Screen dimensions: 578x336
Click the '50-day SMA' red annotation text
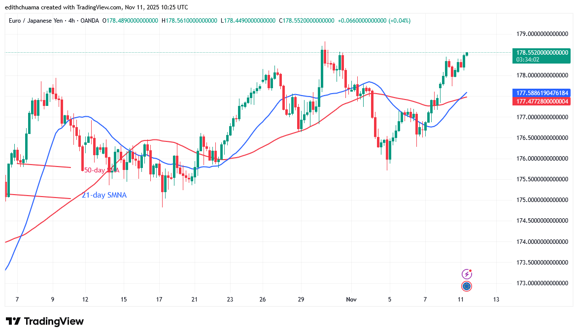102,170
